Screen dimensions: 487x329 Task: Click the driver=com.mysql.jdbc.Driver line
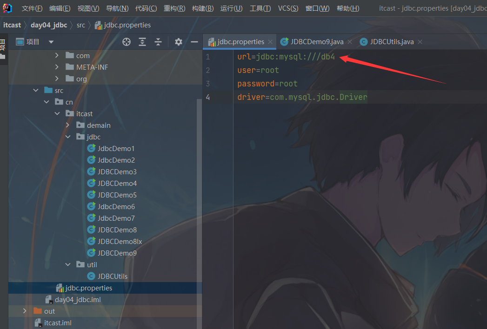302,97
